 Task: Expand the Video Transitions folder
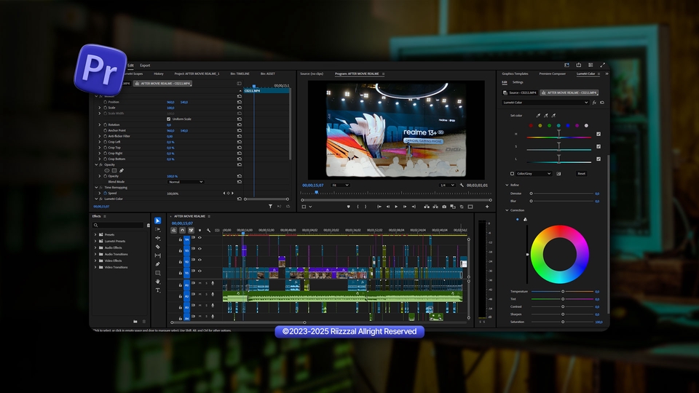tap(95, 267)
